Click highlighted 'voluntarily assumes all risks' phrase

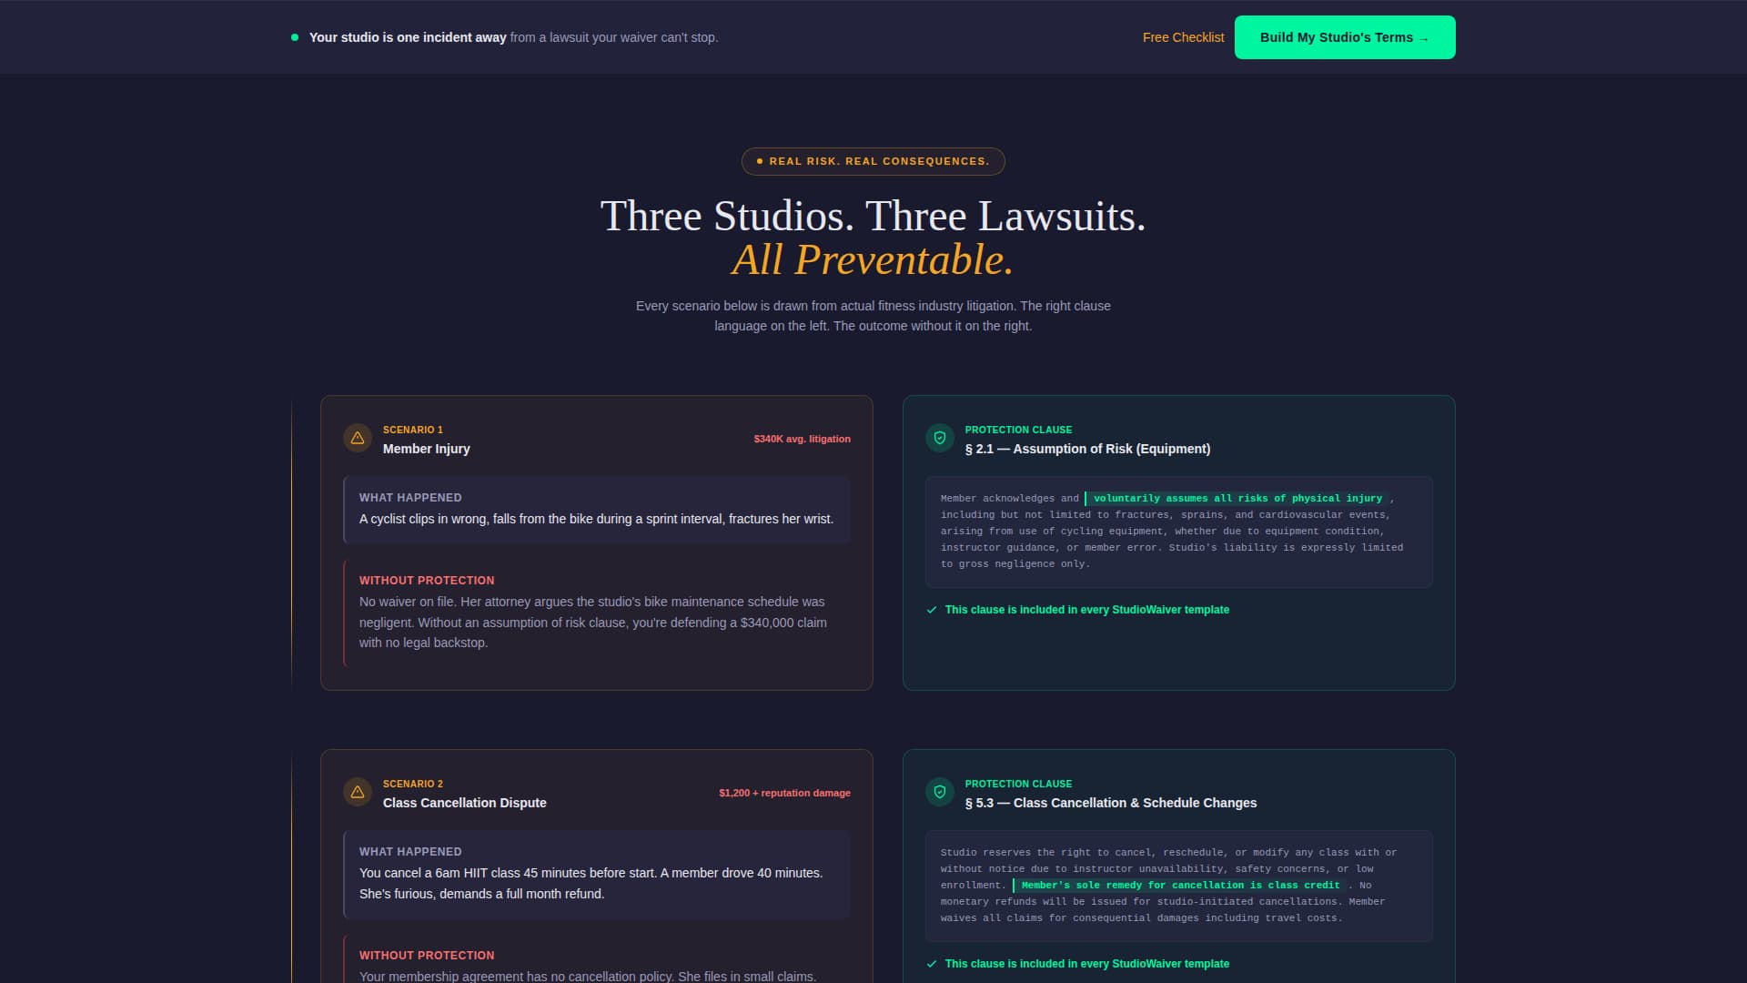[x=1237, y=499]
